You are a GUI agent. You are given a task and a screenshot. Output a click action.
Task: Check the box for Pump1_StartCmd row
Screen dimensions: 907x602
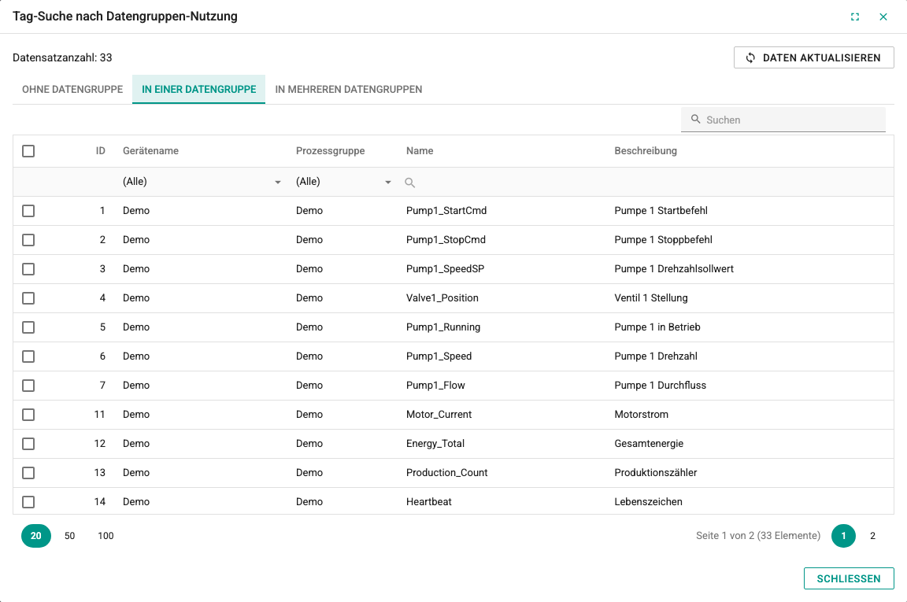[28, 211]
